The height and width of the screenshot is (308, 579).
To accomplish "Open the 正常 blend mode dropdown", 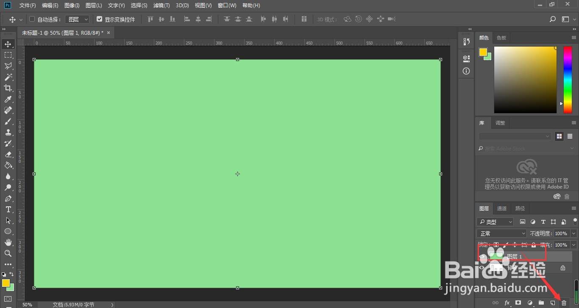I will coord(502,233).
